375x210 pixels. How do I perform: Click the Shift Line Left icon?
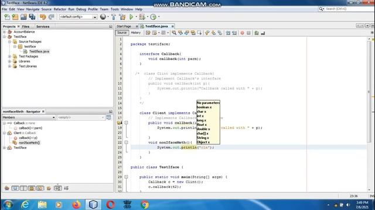(x=228, y=33)
